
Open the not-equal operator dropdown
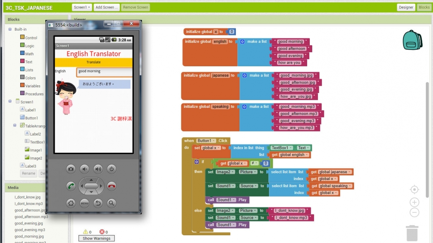point(255,163)
